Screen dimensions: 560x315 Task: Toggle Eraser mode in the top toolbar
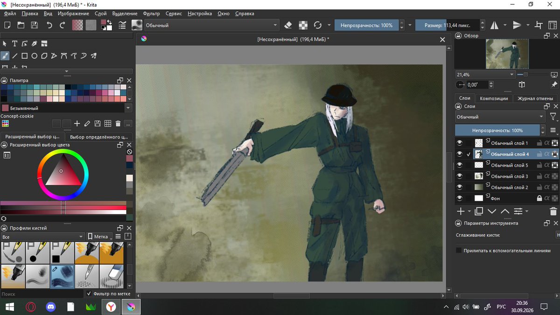click(288, 25)
